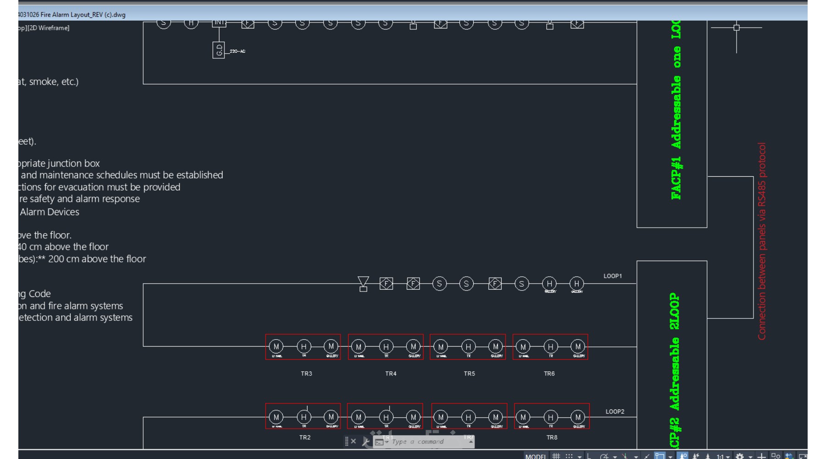
Task: Click the polar tracking icon
Action: click(x=604, y=456)
